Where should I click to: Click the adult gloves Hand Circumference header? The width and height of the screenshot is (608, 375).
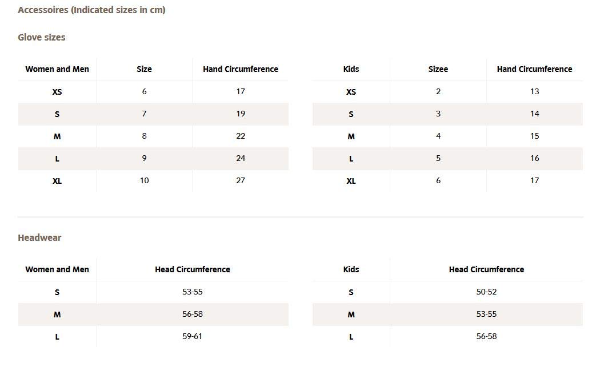pos(241,69)
